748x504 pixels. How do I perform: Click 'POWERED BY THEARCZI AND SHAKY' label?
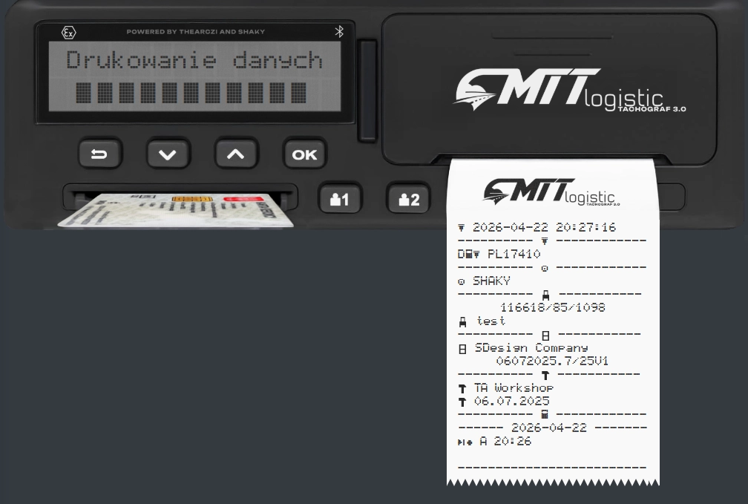click(196, 31)
